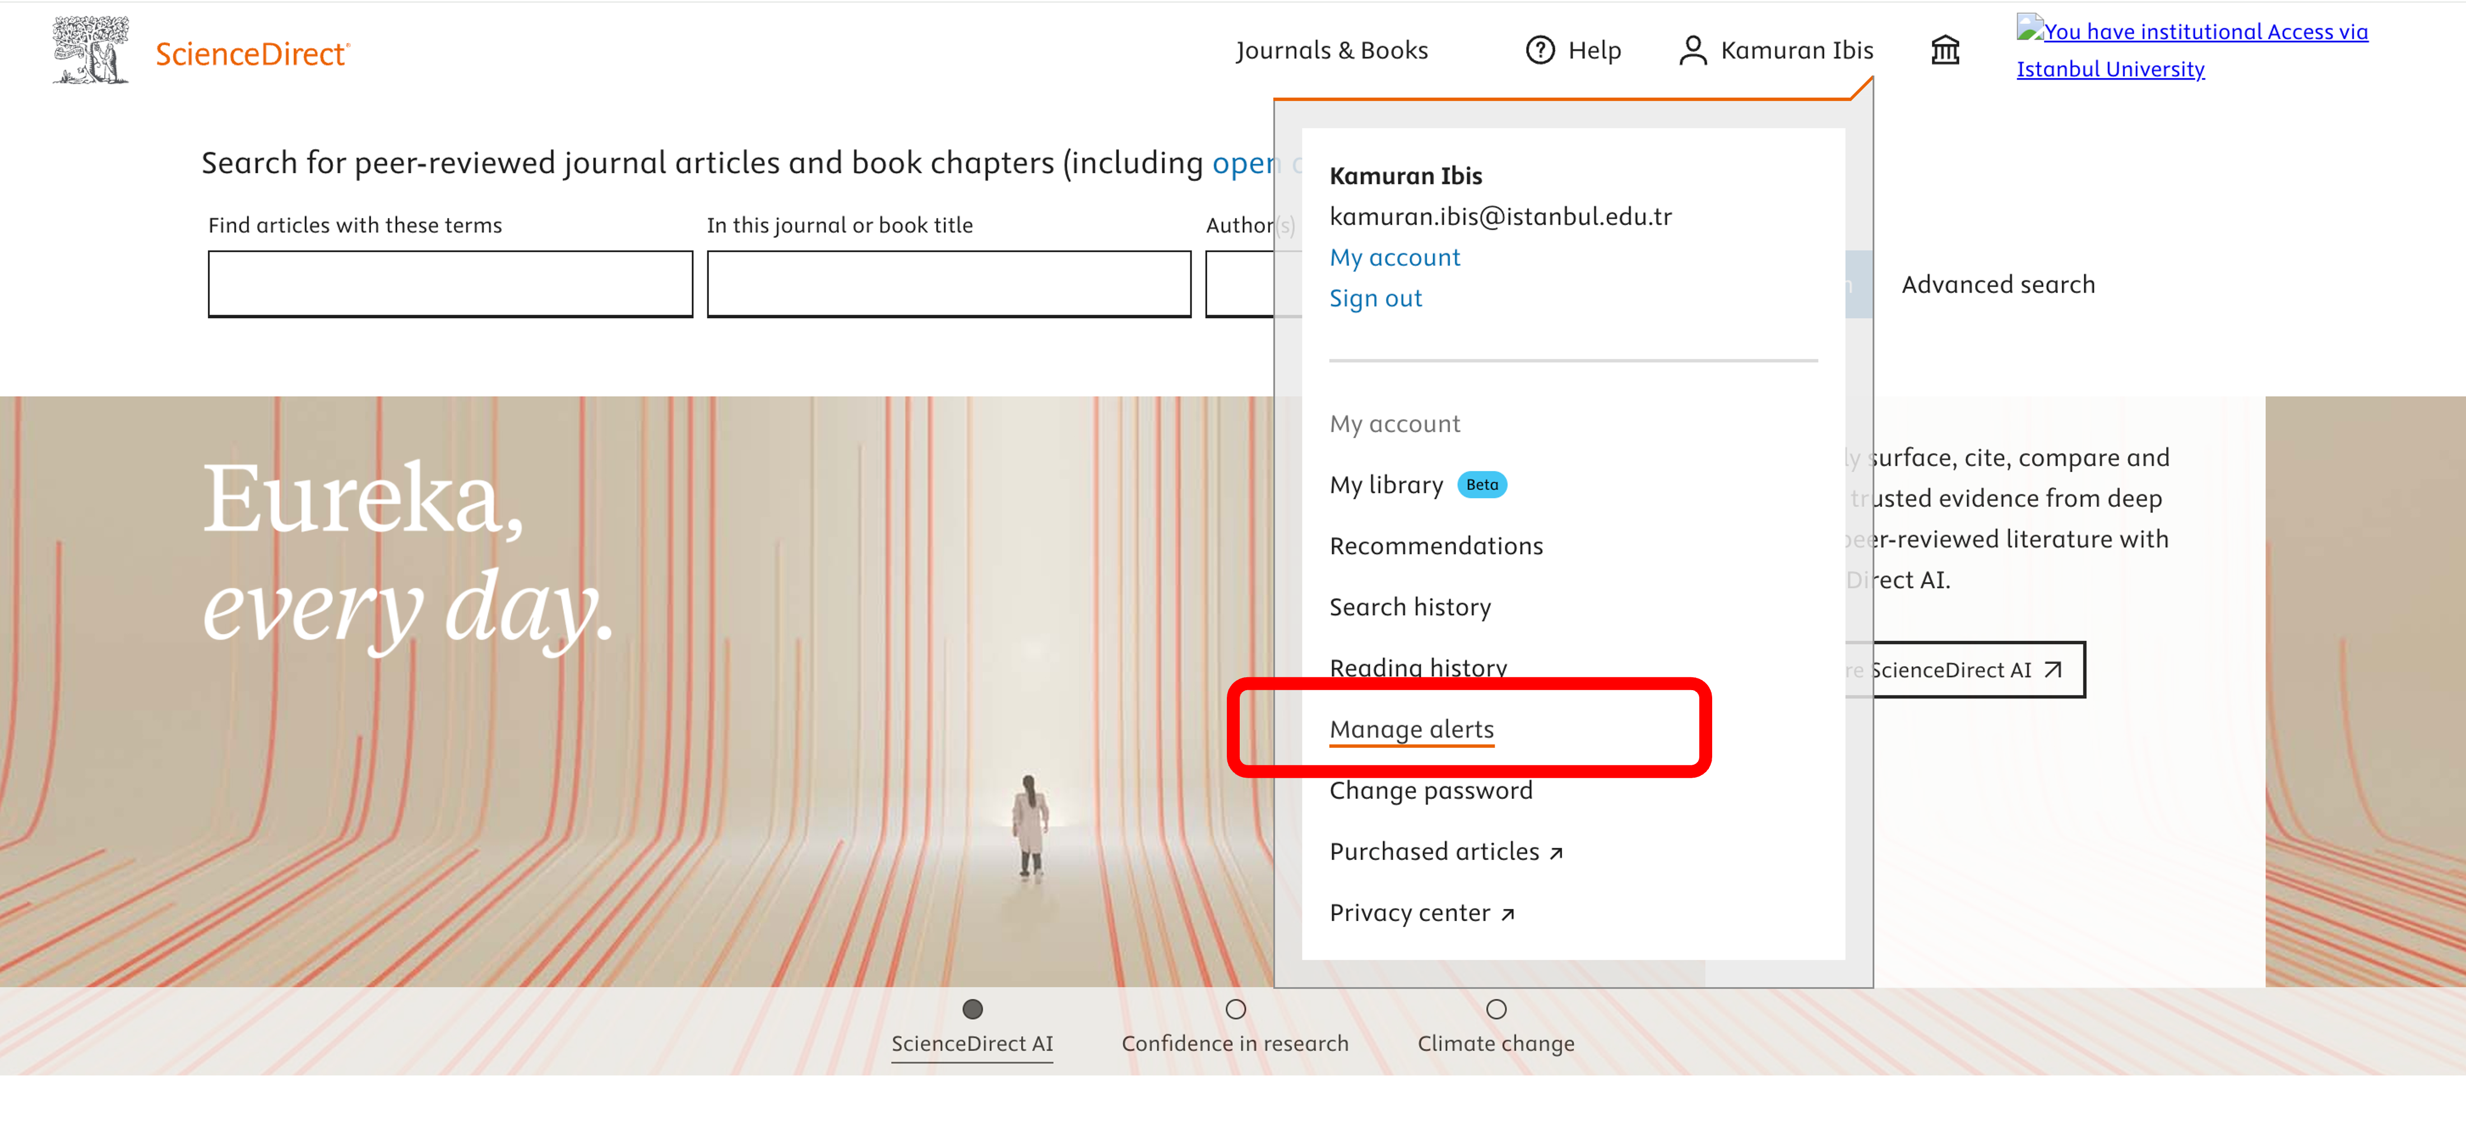Click the Elsevier tree logo
Viewport: 2466px width, 1128px height.
click(91, 50)
